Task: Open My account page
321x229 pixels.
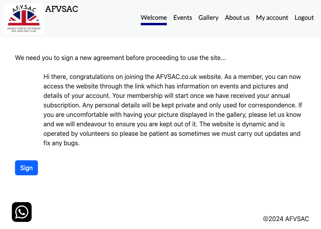Action: (x=272, y=17)
